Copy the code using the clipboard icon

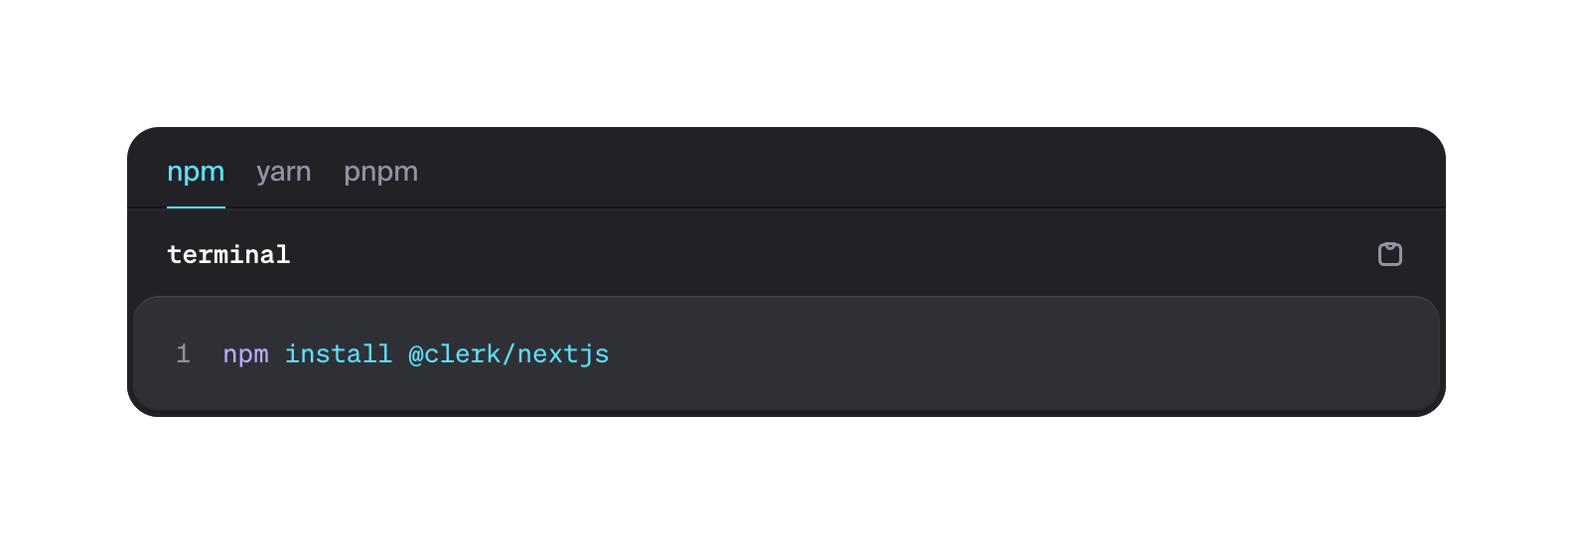point(1390,254)
